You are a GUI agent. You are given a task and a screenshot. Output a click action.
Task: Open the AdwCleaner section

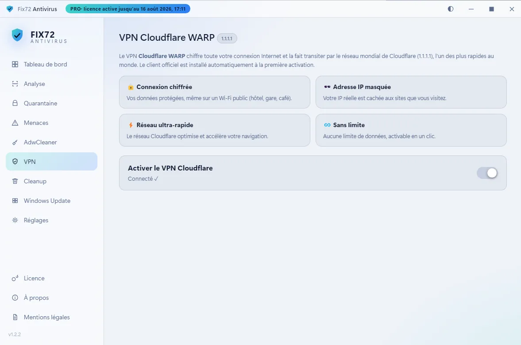51,142
